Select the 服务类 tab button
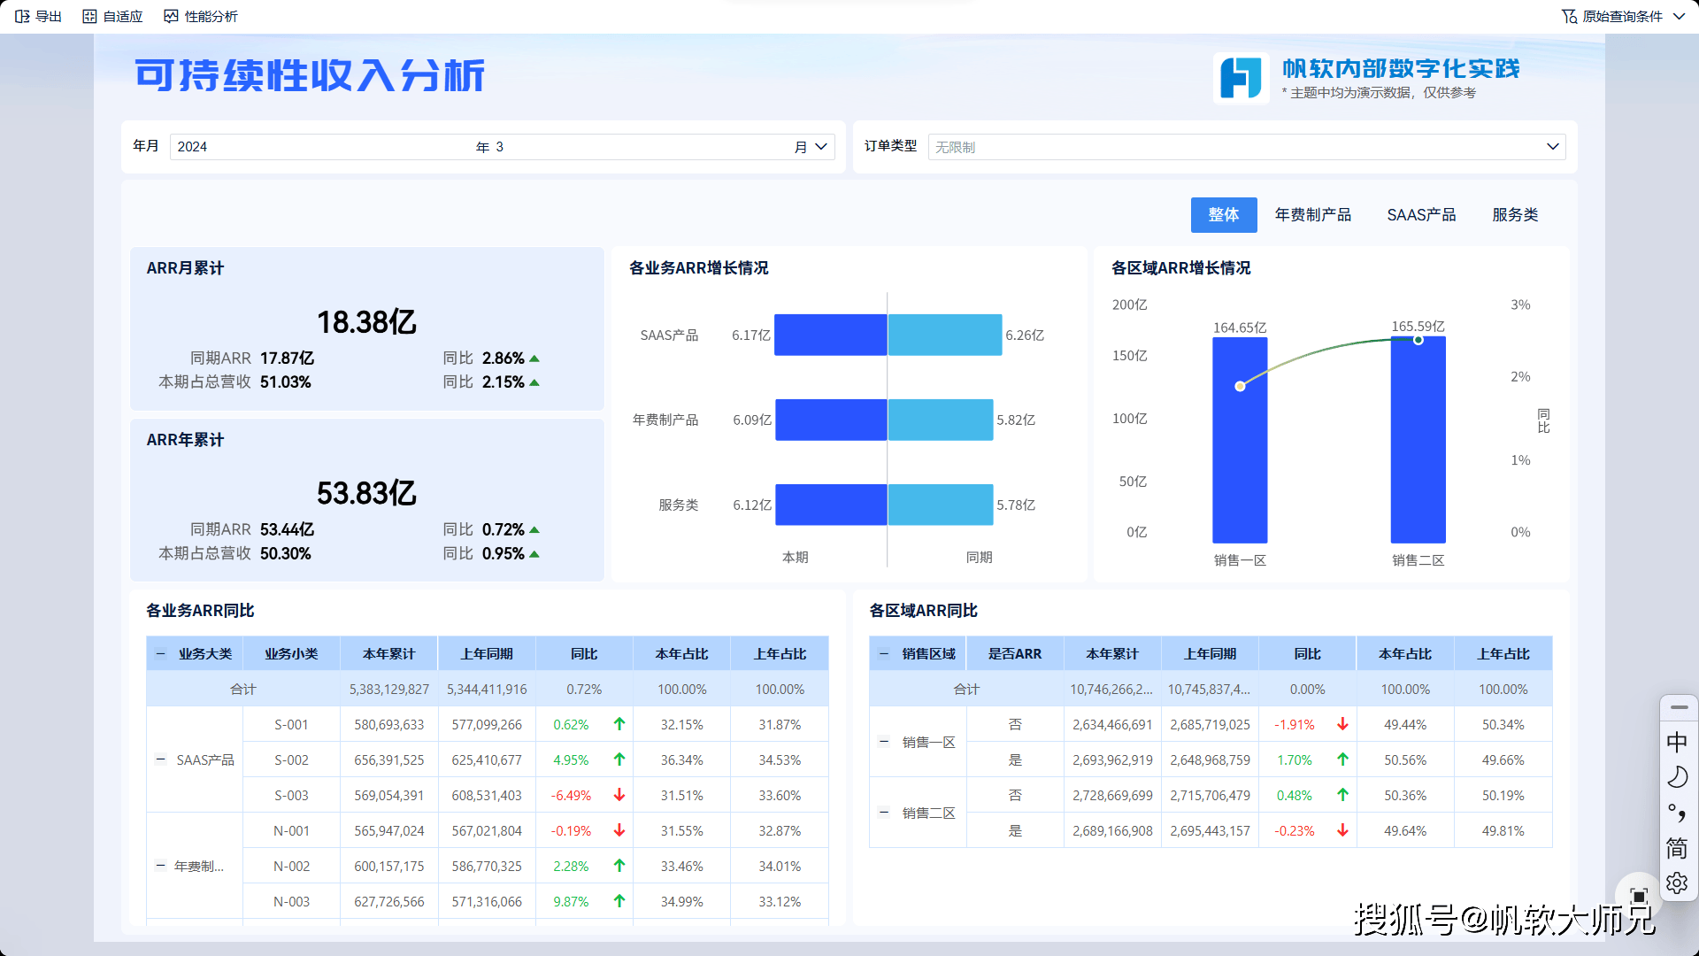1699x956 pixels. [x=1515, y=215]
